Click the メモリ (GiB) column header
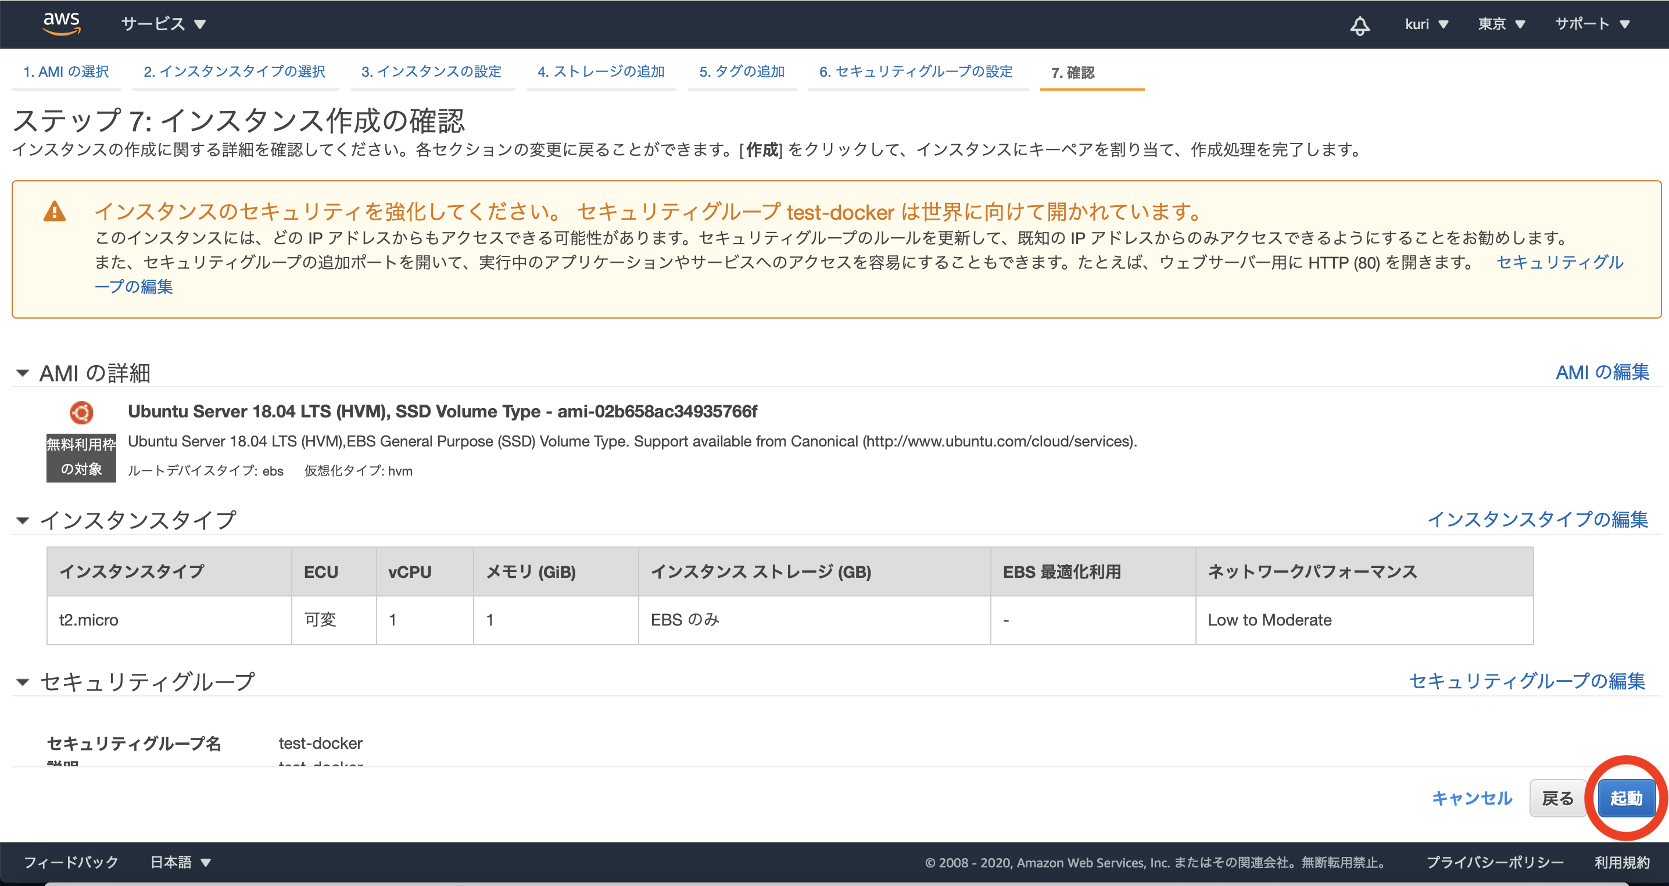1669x886 pixels. 556,571
